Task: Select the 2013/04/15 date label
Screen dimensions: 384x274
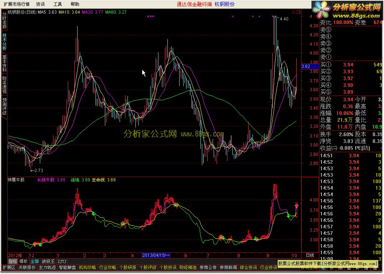Action: pos(156,255)
